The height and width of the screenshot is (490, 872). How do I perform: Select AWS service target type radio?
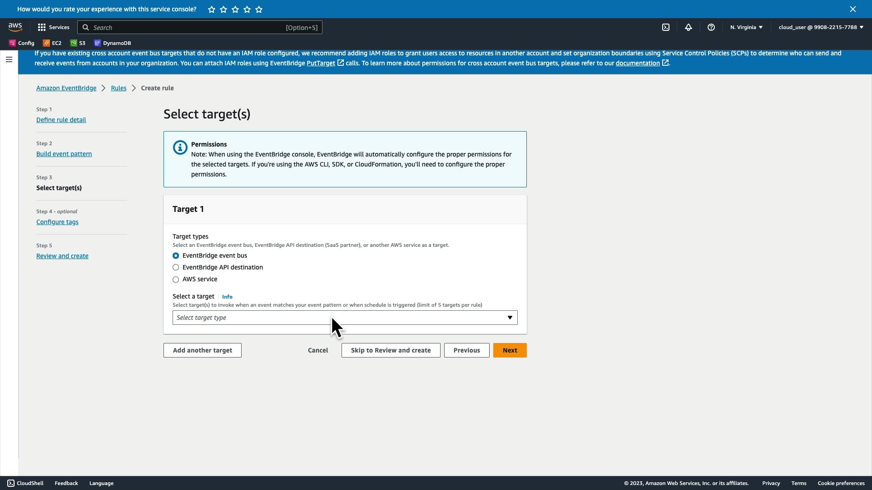176,279
